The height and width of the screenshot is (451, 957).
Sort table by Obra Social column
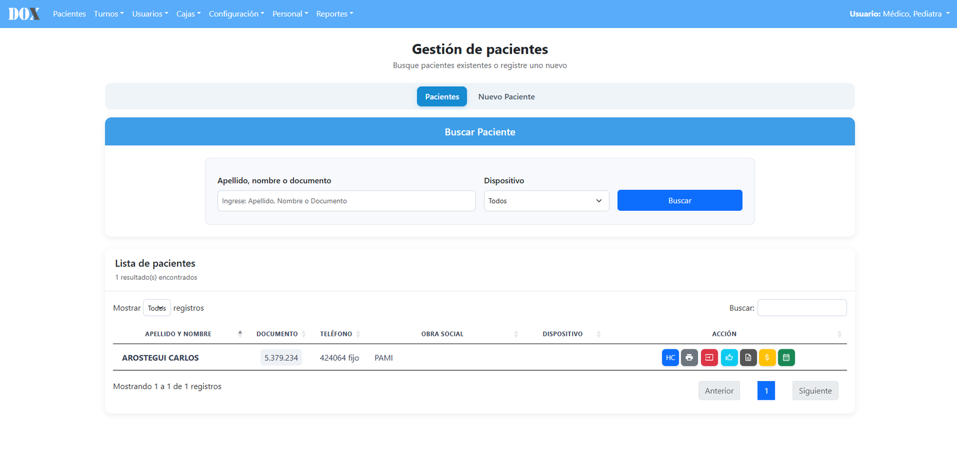443,334
